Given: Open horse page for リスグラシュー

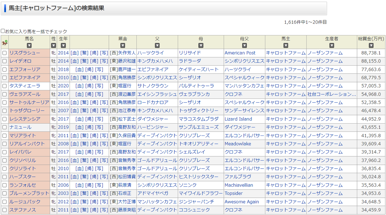Looking at the screenshot, I should 25,53.
